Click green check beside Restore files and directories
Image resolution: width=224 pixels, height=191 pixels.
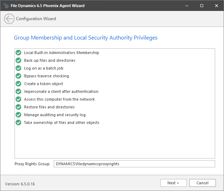(19, 107)
